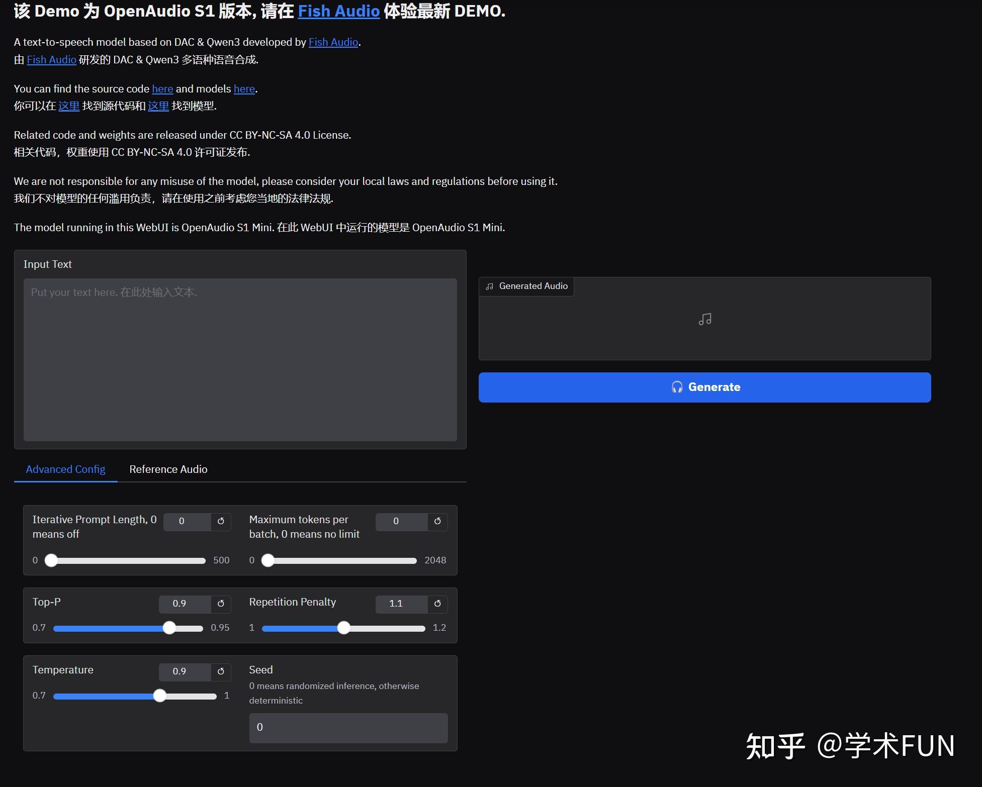Screen dimensions: 982x787
Task: Switch to the Reference Audio tab
Action: click(168, 469)
